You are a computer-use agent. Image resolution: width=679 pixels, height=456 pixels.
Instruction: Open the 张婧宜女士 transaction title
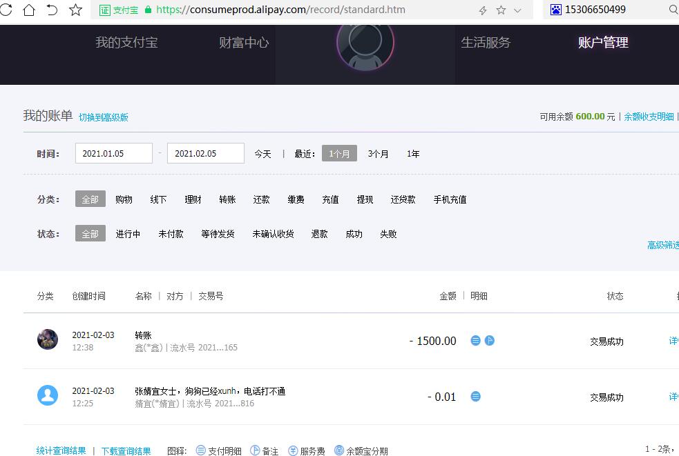210,391
